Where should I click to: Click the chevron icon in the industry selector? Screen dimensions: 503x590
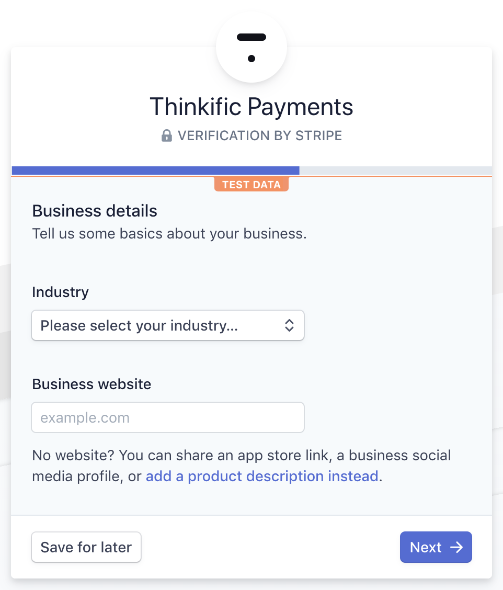click(289, 325)
